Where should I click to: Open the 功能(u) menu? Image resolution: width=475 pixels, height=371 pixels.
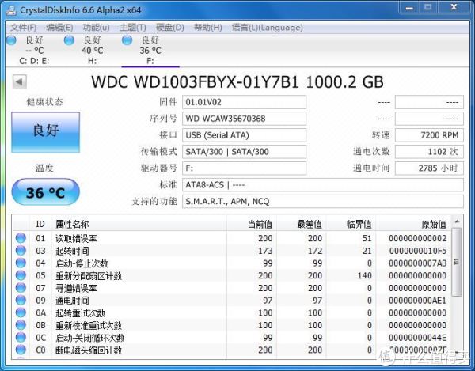(96, 28)
